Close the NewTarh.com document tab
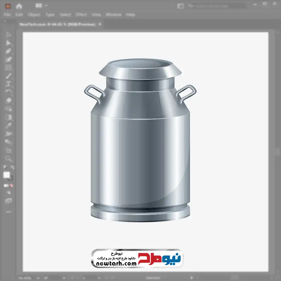 (x=99, y=24)
